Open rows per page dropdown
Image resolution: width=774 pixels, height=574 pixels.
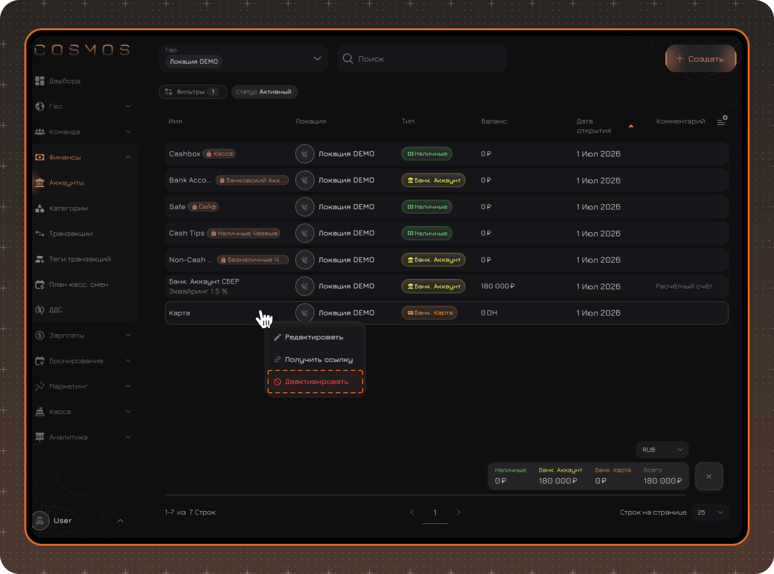(x=710, y=512)
